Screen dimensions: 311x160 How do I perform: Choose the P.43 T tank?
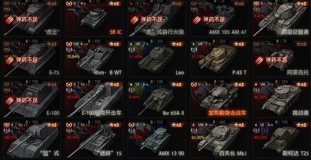point(219,59)
